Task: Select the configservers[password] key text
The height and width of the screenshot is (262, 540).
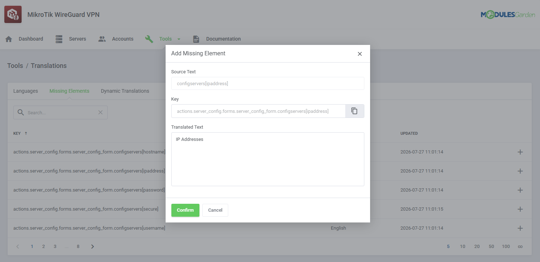Action: [x=89, y=190]
